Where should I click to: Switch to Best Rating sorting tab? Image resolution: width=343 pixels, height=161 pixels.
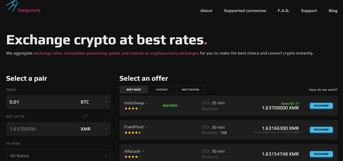coord(190,90)
